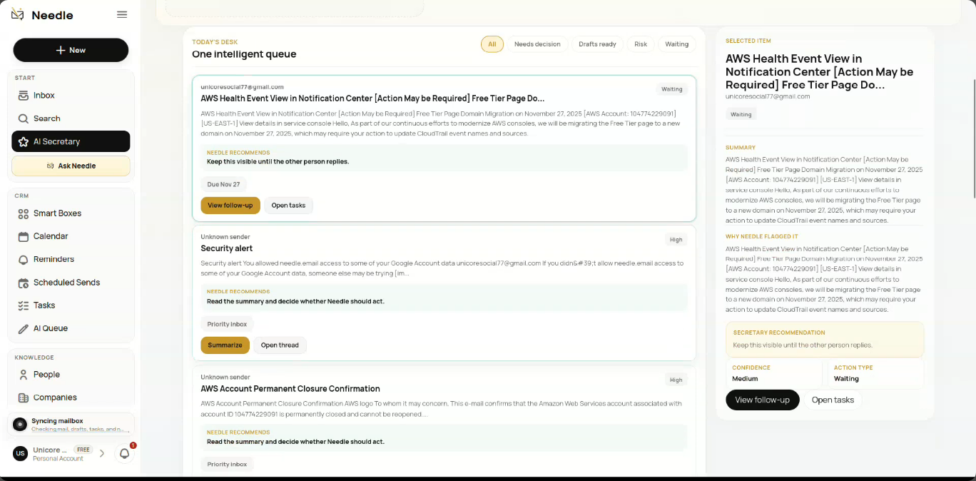Click the Secretary Recommendation box
This screenshot has height=481, width=976.
click(825, 339)
